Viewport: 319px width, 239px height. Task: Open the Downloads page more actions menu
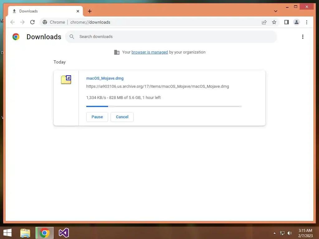(303, 37)
